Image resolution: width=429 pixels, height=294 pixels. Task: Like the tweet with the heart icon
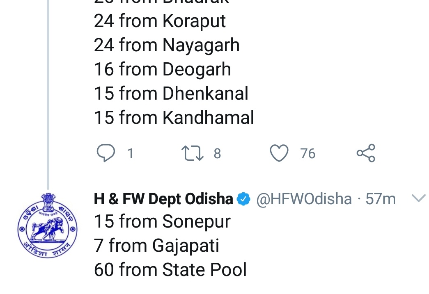pos(279,153)
